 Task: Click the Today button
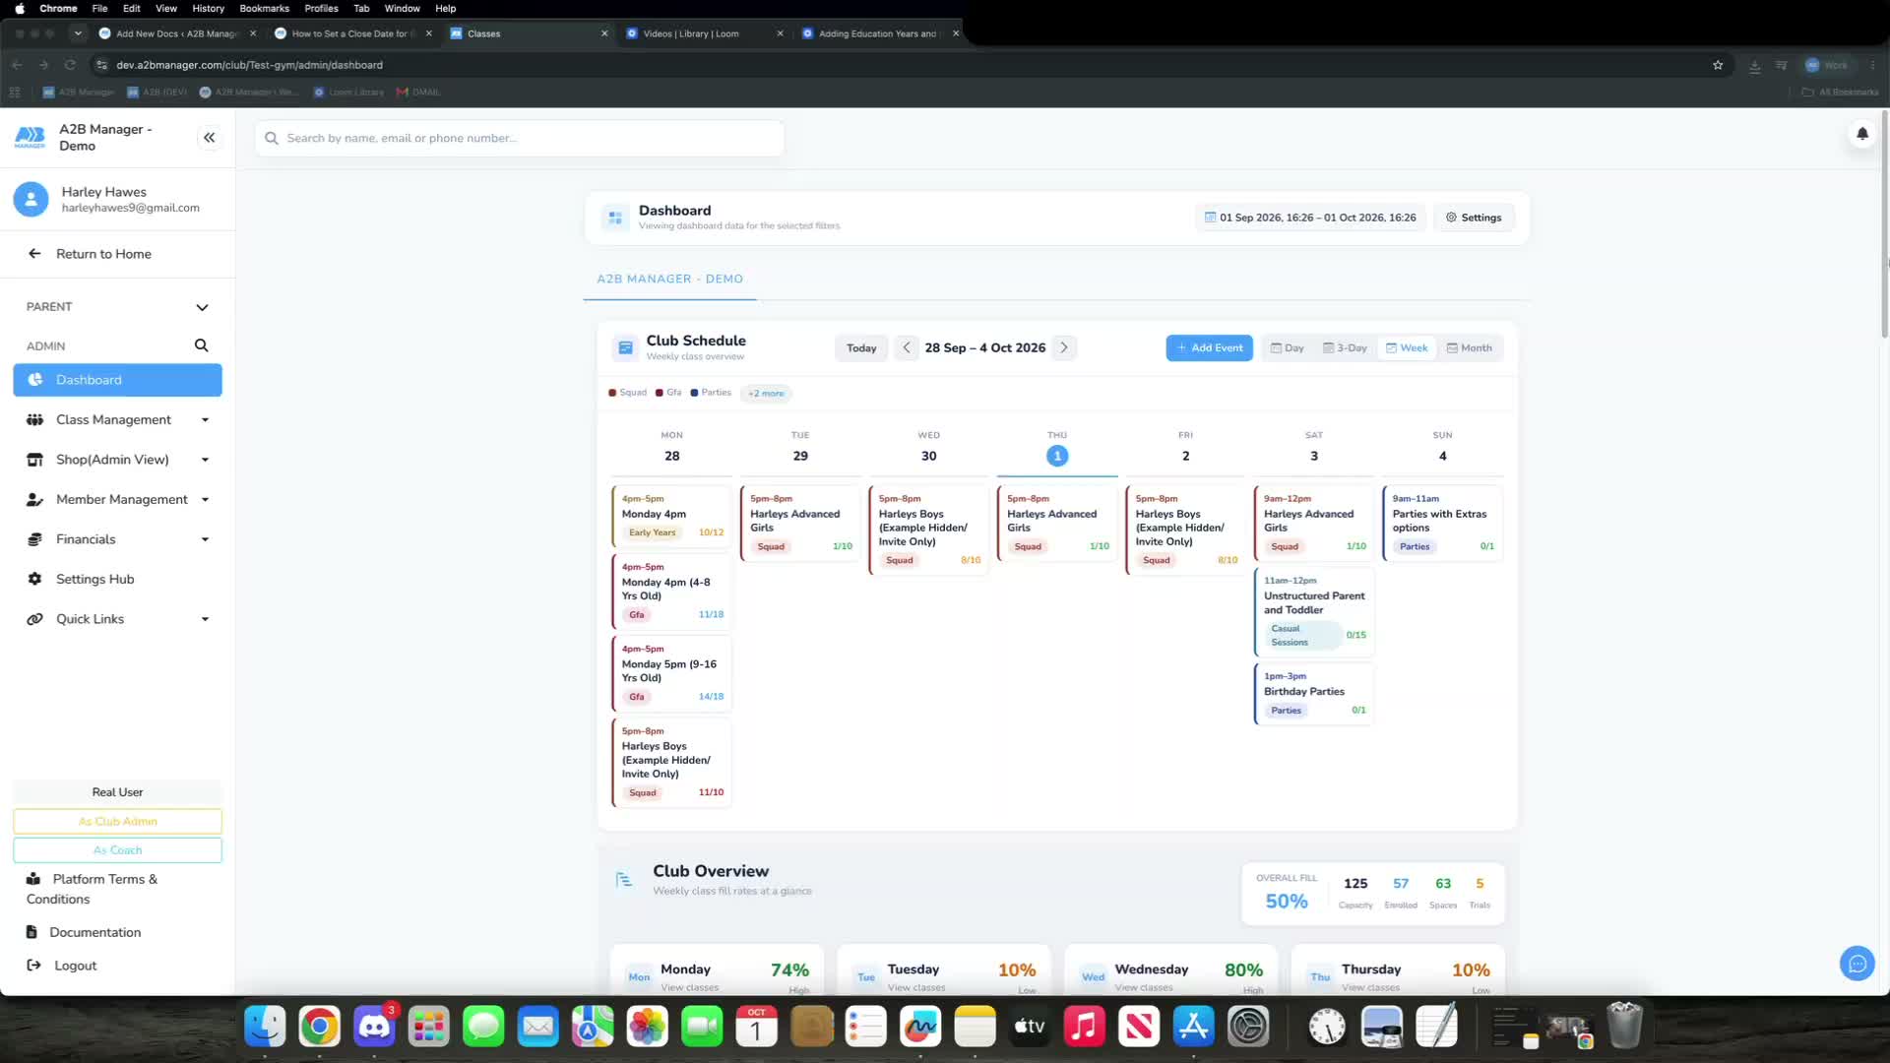861,348
